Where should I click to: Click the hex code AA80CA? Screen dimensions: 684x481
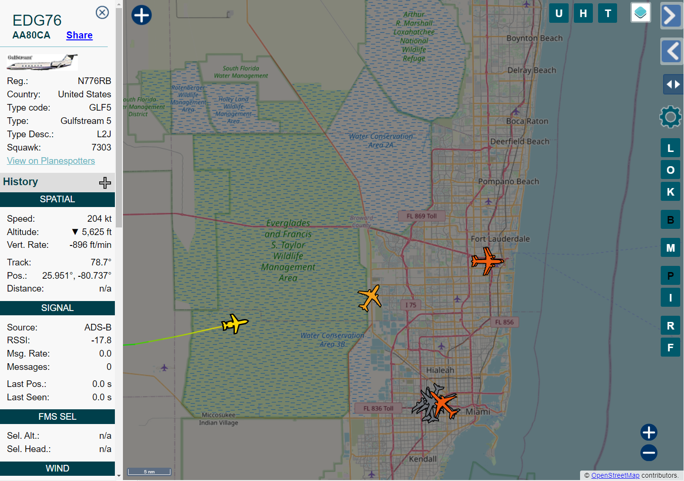point(31,35)
